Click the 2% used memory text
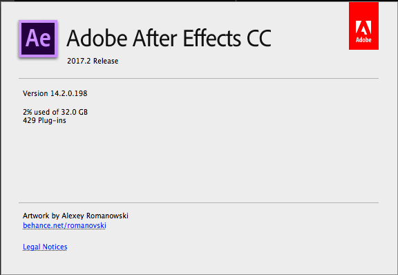 click(x=37, y=112)
